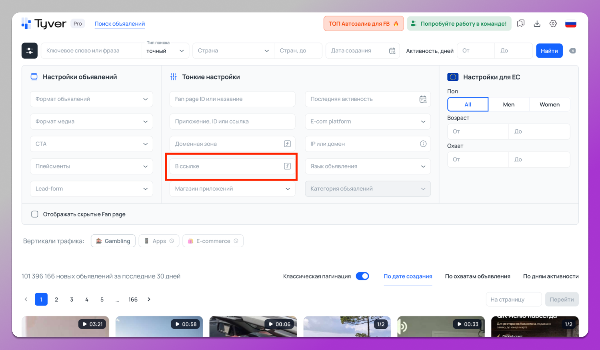The image size is (600, 350).
Task: Click ТОП Автозалив для FB button
Action: click(363, 23)
